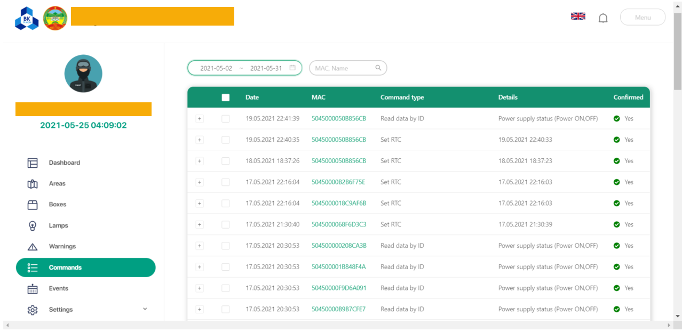The image size is (682, 332).
Task: Click the Warnings triangle icon
Action: click(x=33, y=247)
